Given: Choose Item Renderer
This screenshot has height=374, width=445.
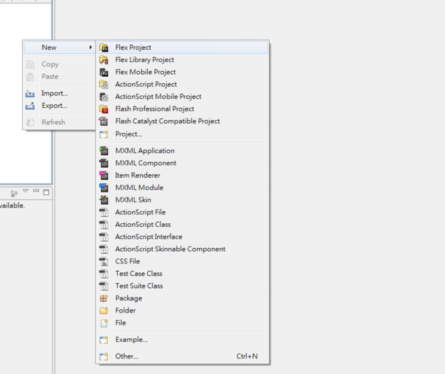Looking at the screenshot, I should click(x=182, y=175).
